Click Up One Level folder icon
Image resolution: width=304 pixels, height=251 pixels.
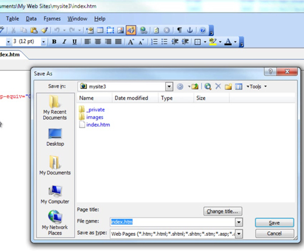click(x=195, y=86)
